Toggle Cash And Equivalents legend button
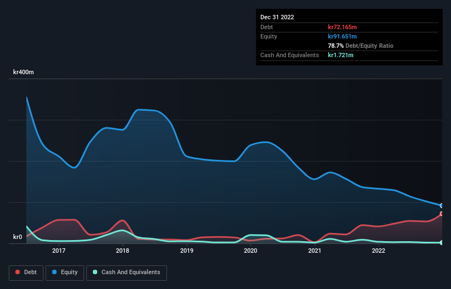Image resolution: width=451 pixels, height=289 pixels. [126, 273]
